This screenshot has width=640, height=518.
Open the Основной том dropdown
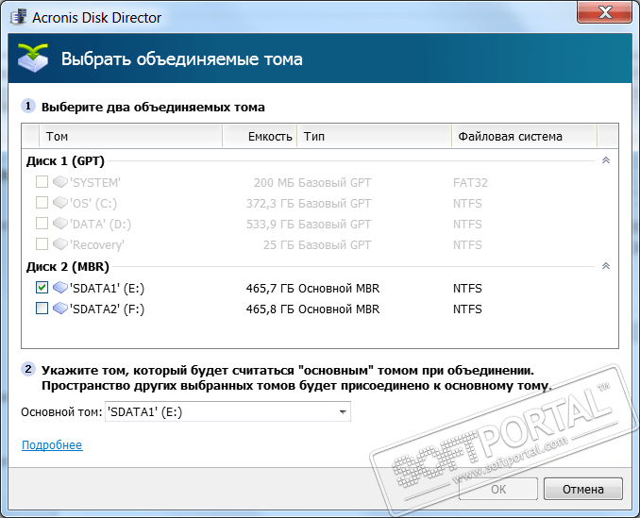click(227, 412)
